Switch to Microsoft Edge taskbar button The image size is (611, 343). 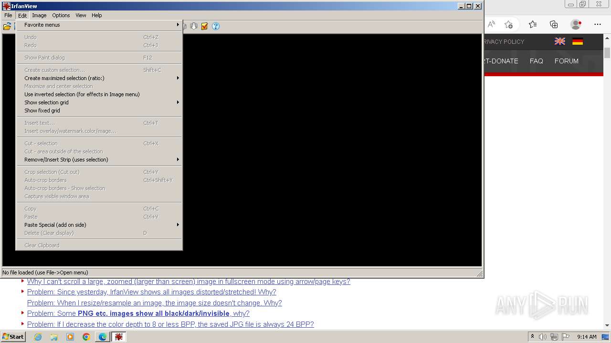[103, 337]
